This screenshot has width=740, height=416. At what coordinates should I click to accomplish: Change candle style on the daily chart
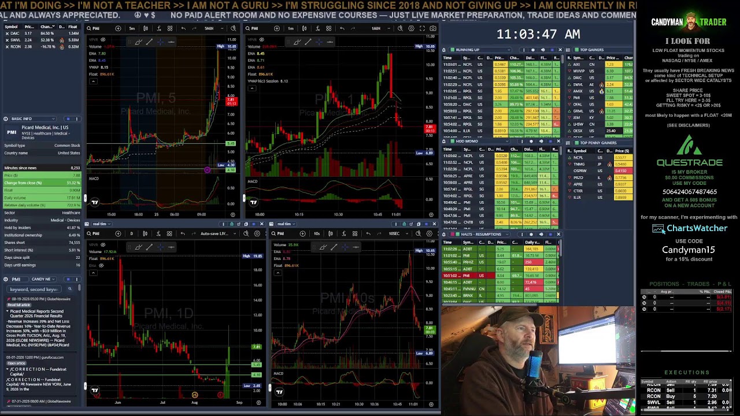(145, 233)
